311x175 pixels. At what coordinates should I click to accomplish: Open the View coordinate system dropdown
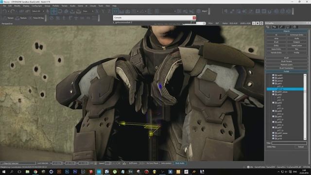point(88,11)
